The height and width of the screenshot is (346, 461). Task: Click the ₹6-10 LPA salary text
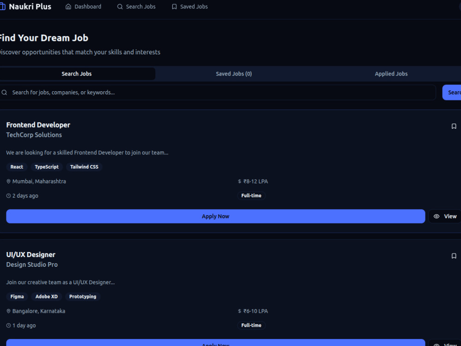(x=255, y=311)
